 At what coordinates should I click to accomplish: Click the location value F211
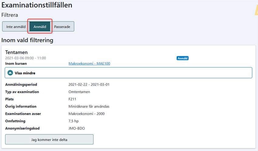(x=73, y=99)
